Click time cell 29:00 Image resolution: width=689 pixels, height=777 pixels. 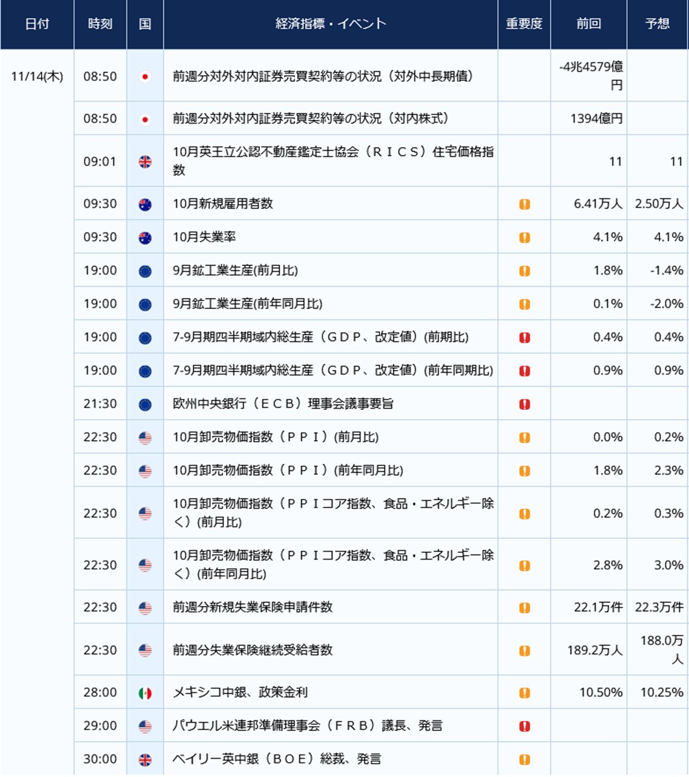pos(100,725)
